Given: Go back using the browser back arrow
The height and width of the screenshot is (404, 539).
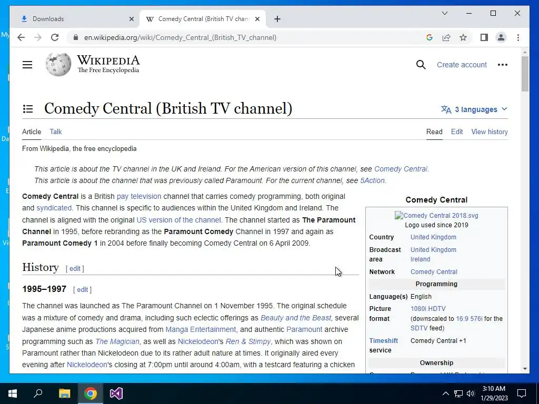Looking at the screenshot, I should coord(21,37).
